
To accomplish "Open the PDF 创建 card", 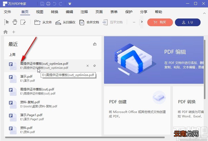I will tap(137, 110).
